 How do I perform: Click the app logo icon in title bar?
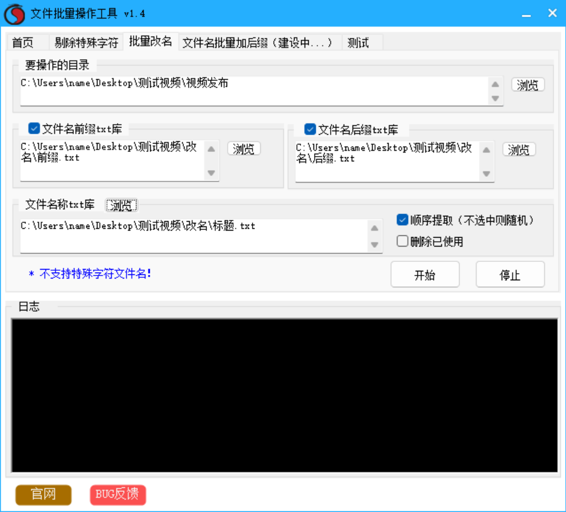pyautogui.click(x=14, y=14)
